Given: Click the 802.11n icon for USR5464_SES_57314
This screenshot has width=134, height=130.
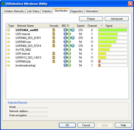Looking at the screenshot, I should [x=73, y=46].
